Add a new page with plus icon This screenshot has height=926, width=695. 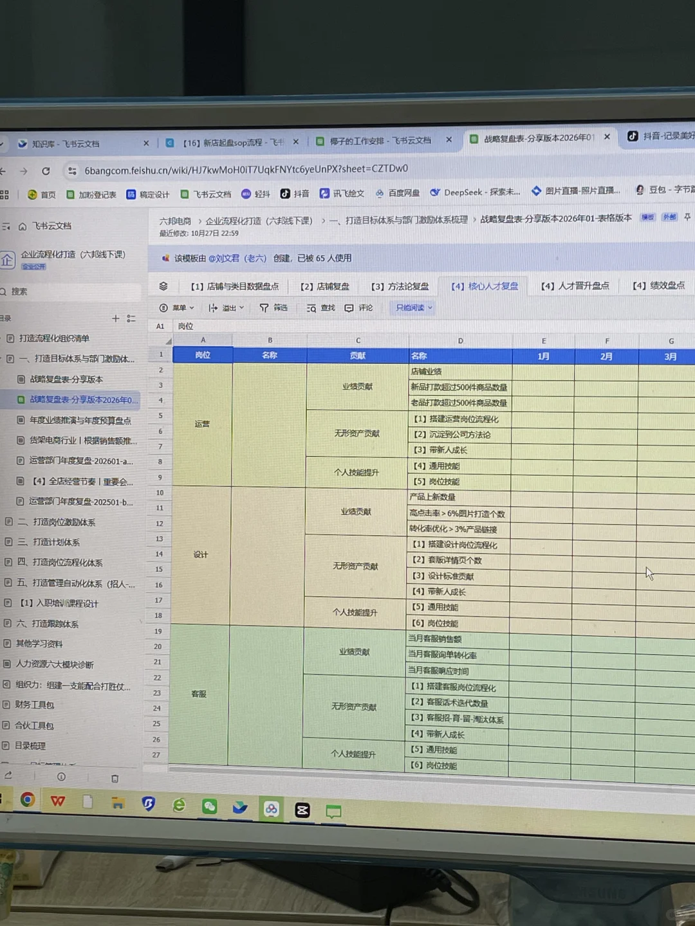click(x=116, y=318)
